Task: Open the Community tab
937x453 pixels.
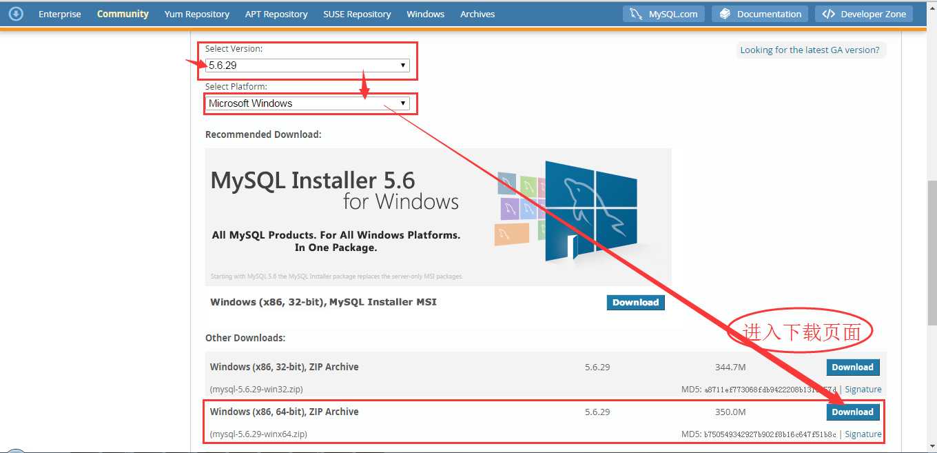Action: (x=123, y=14)
